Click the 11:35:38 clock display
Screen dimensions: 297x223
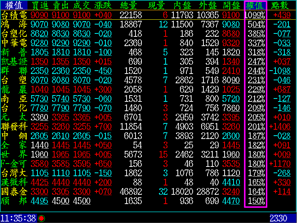(18, 218)
